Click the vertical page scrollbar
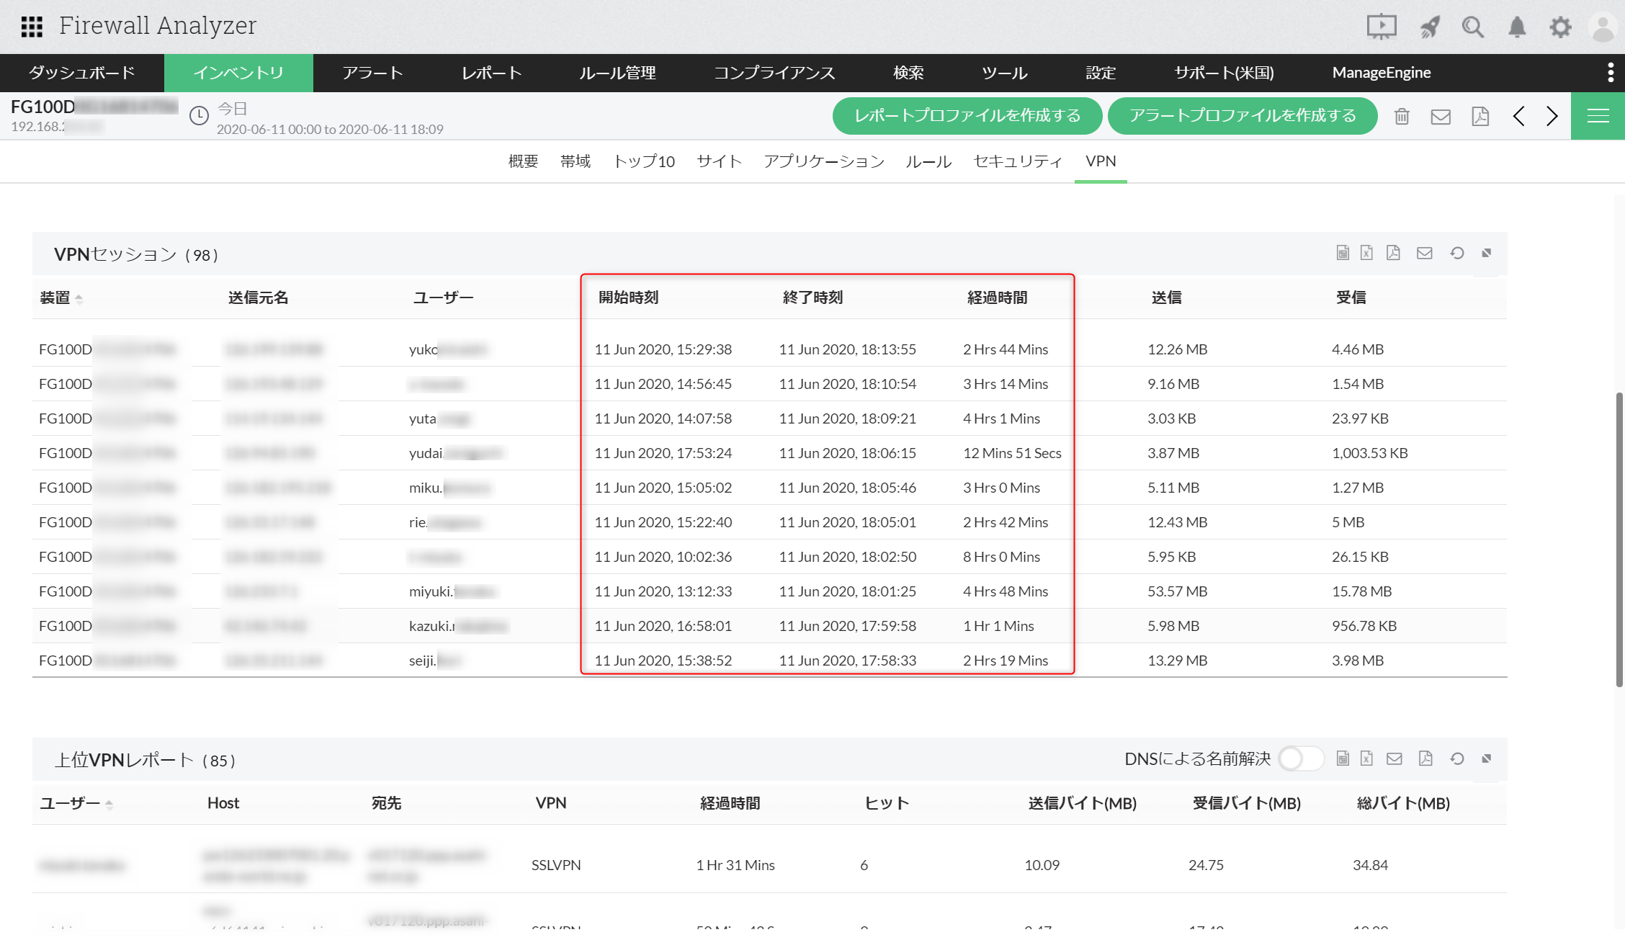This screenshot has height=940, width=1625. 1619,540
